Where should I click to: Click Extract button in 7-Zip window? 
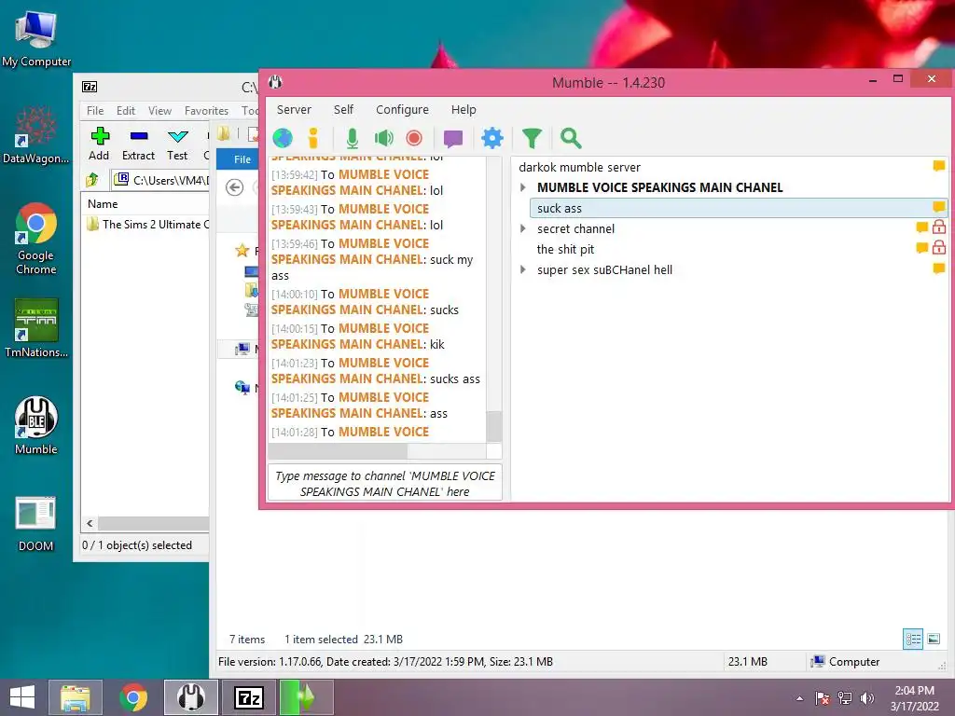pos(138,145)
